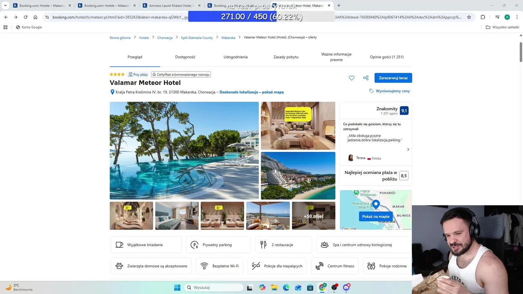The image size is (523, 294).
Task: Open Task View on the taskbar
Action: pos(250,287)
